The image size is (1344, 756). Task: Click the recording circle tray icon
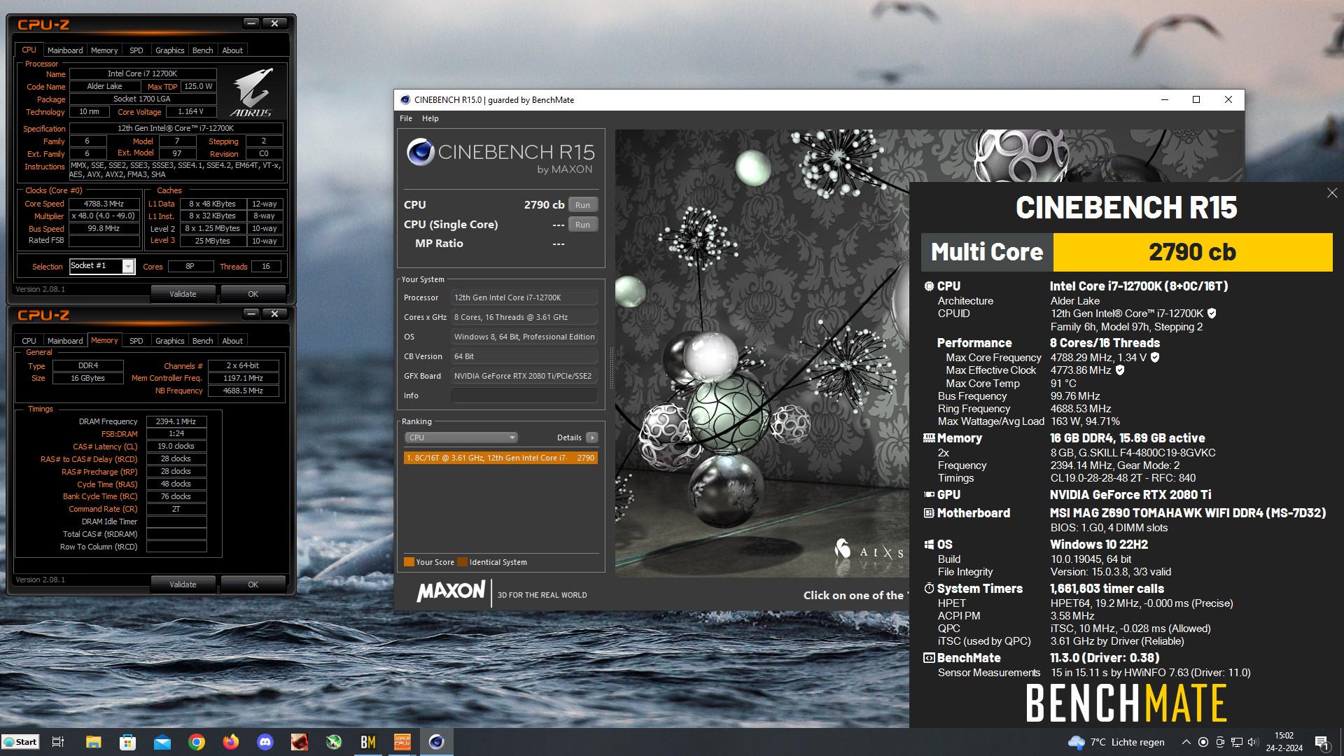[x=1203, y=742]
